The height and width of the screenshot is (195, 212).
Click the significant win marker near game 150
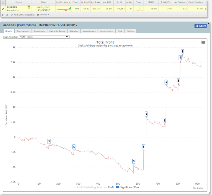pos(49,141)
